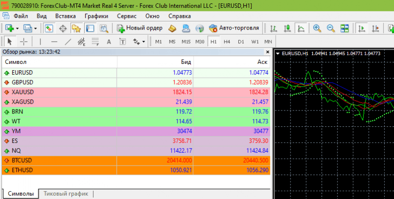Open the Вставка menu
394x199 pixels.
click(66, 16)
